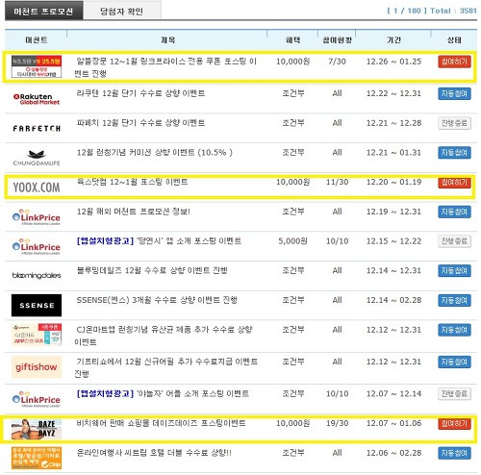
Task: Open '당연시' 앱 소개 포스팅 이벤트 title
Action: click(159, 241)
